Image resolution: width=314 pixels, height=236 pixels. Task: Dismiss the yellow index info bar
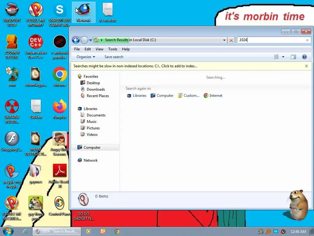click(x=306, y=66)
